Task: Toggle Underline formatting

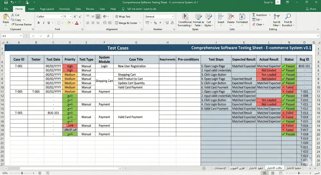Action: 48,23
